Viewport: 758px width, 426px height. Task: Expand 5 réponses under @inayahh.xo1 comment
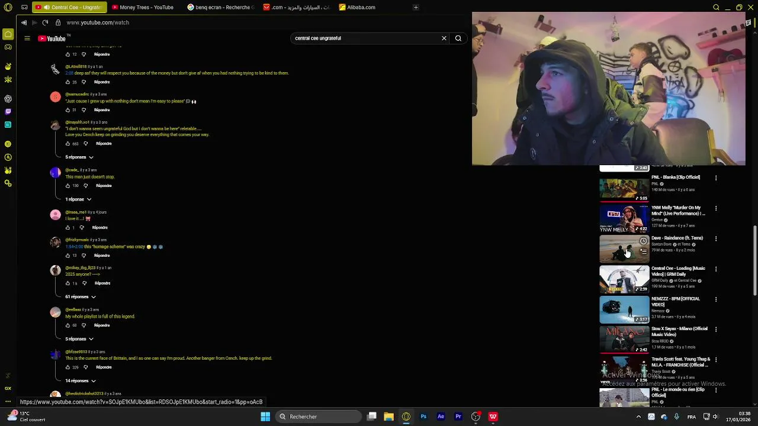pyautogui.click(x=79, y=157)
